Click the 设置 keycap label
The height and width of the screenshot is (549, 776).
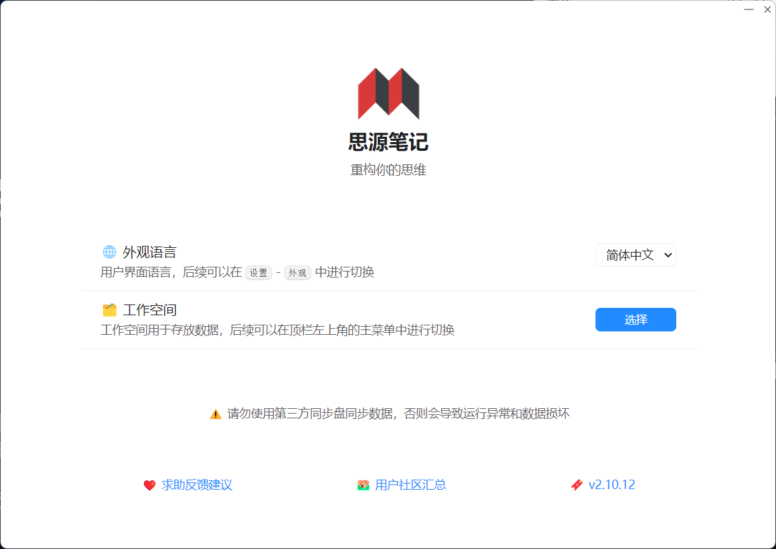click(259, 273)
